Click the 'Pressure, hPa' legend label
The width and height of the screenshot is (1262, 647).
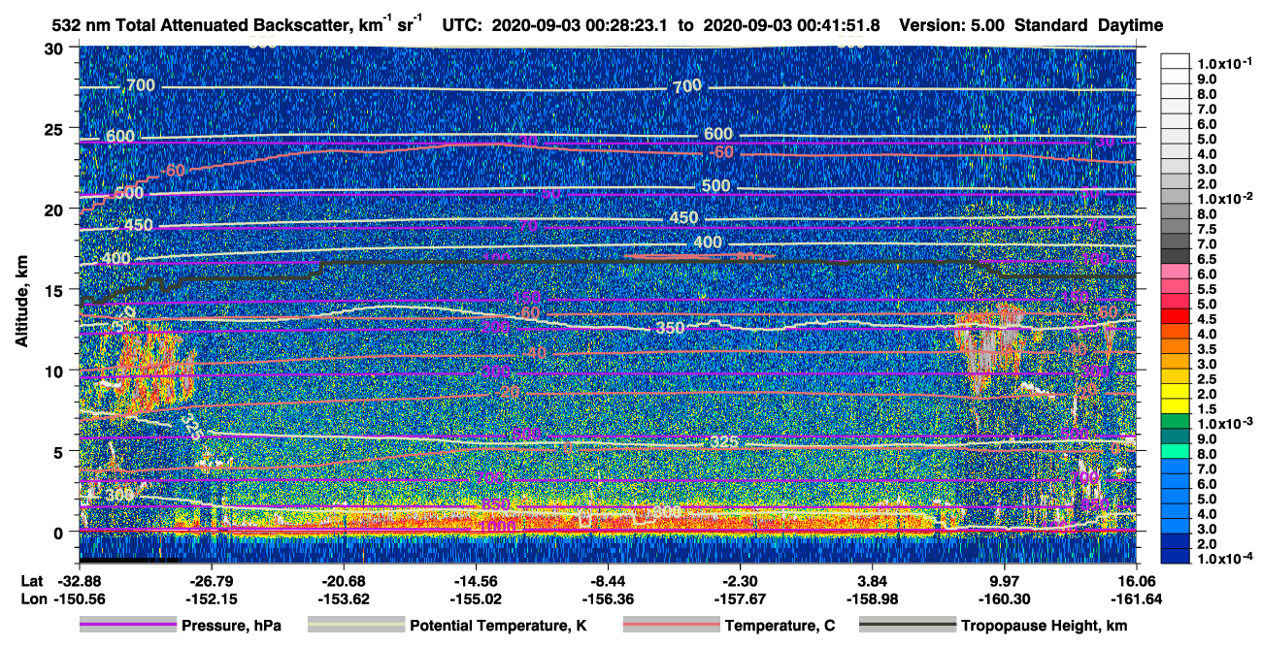pos(233,626)
